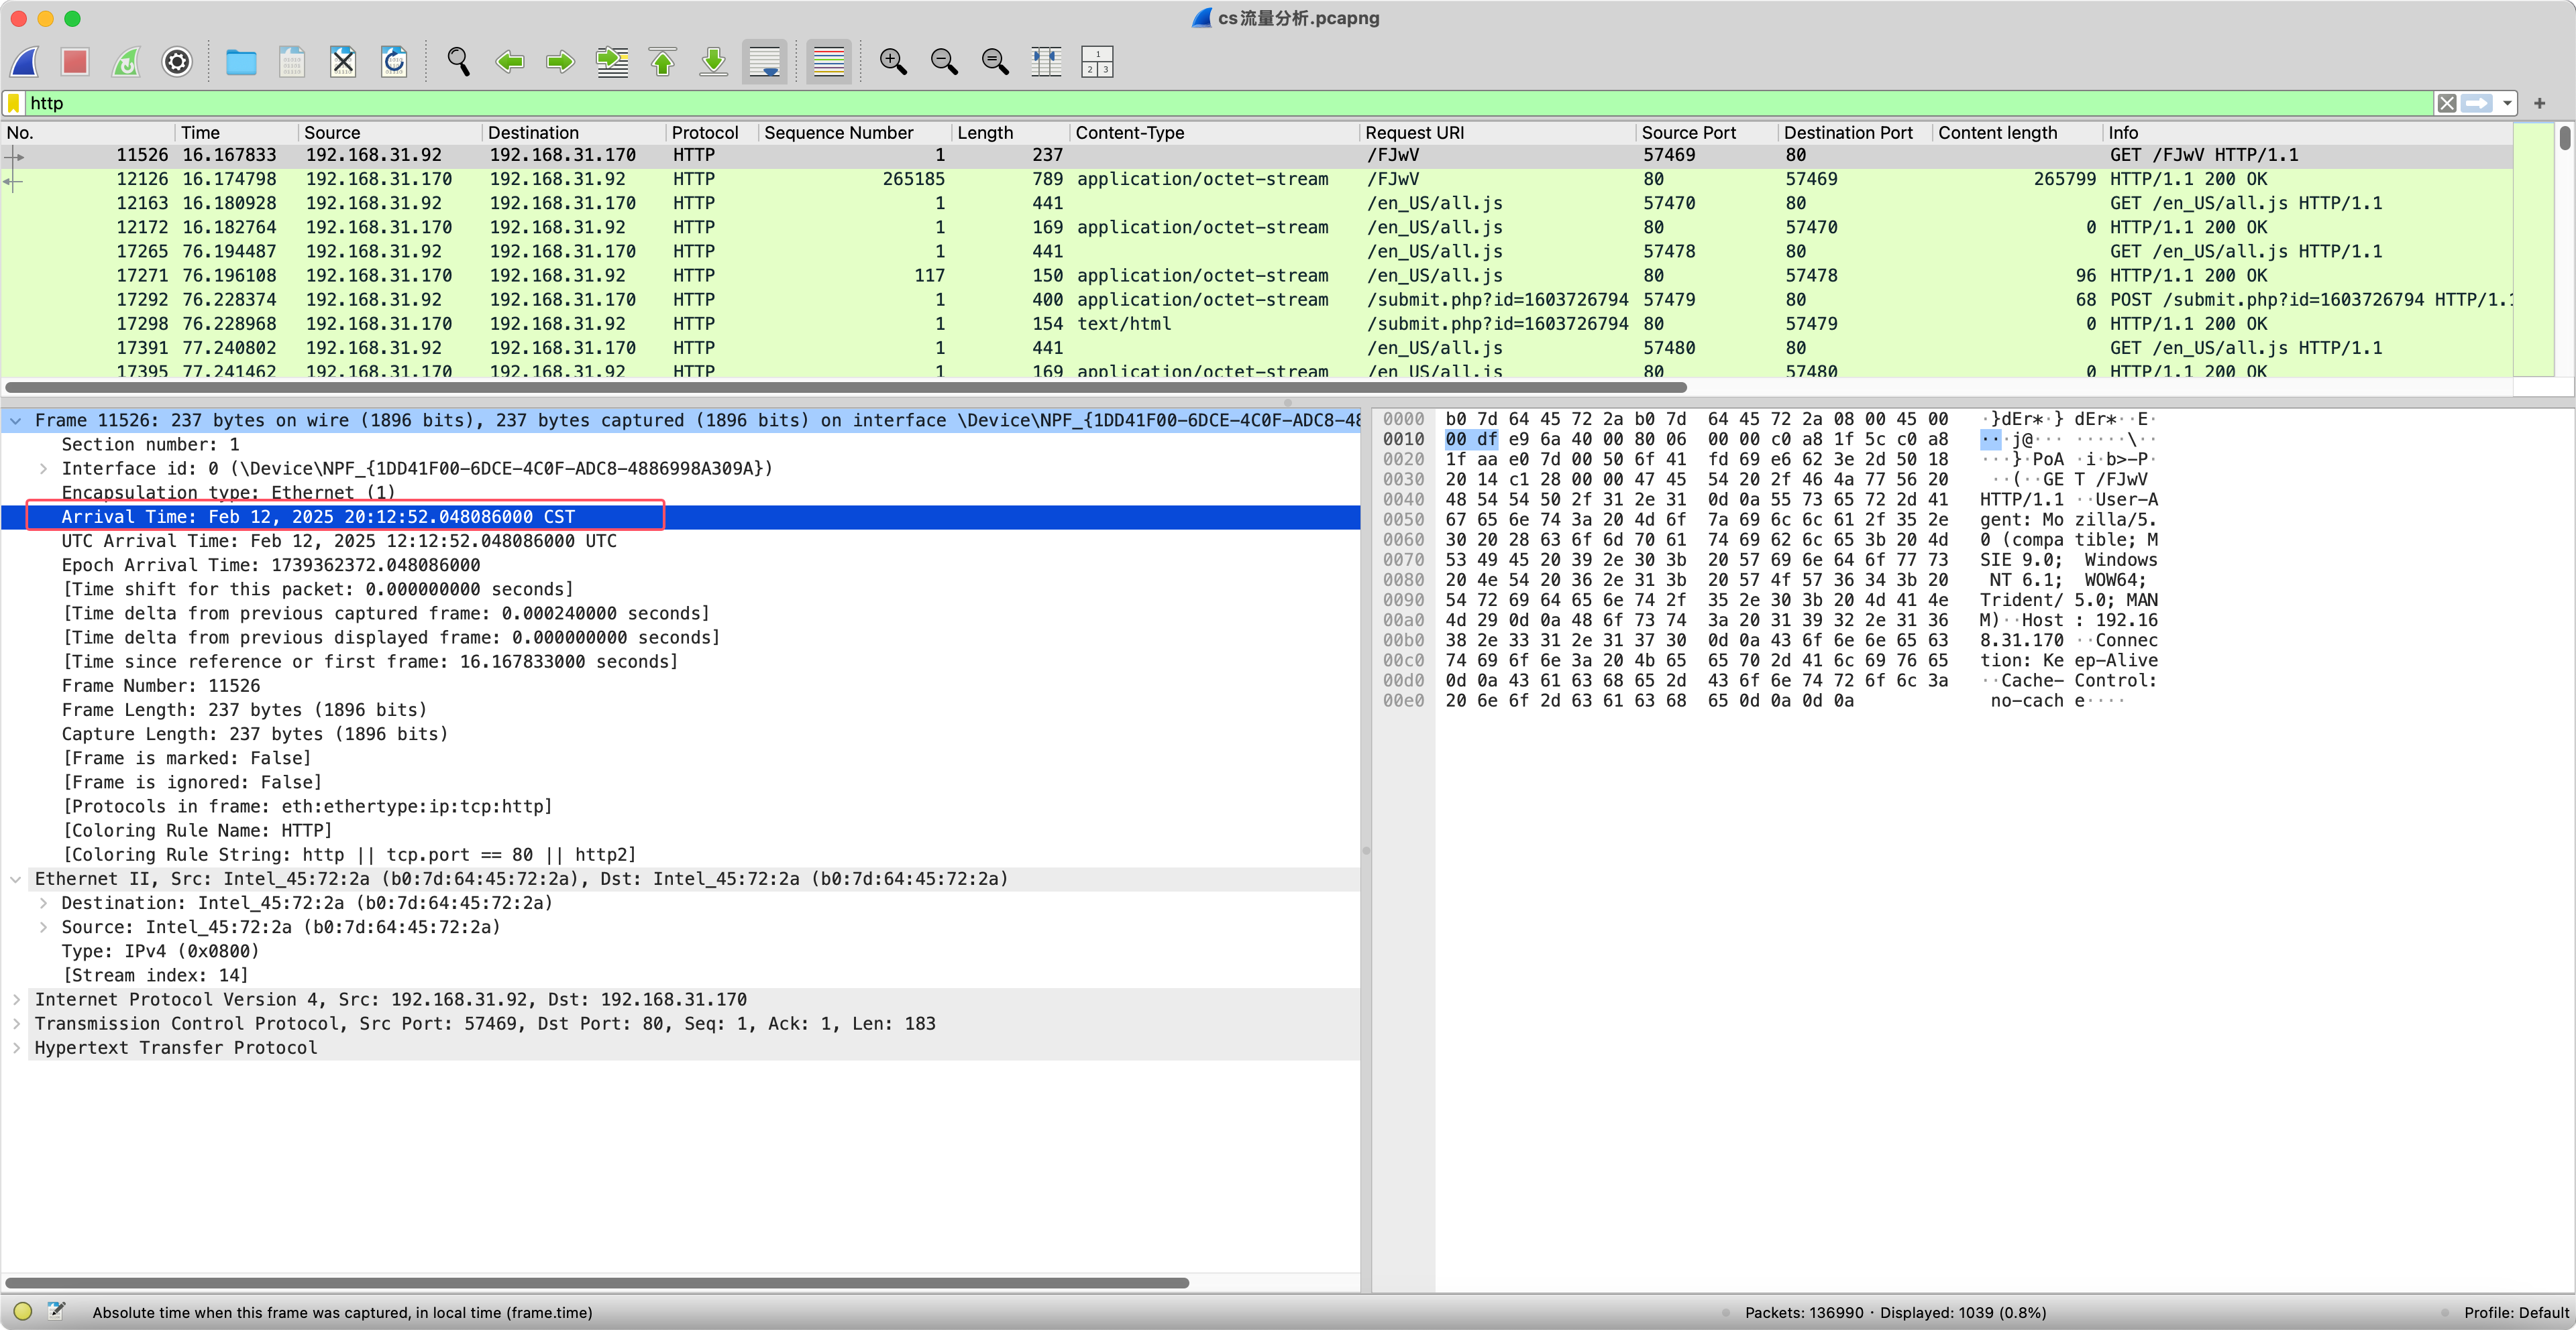The image size is (2576, 1330).
Task: Add a display filter button with plus
Action: tap(2539, 103)
